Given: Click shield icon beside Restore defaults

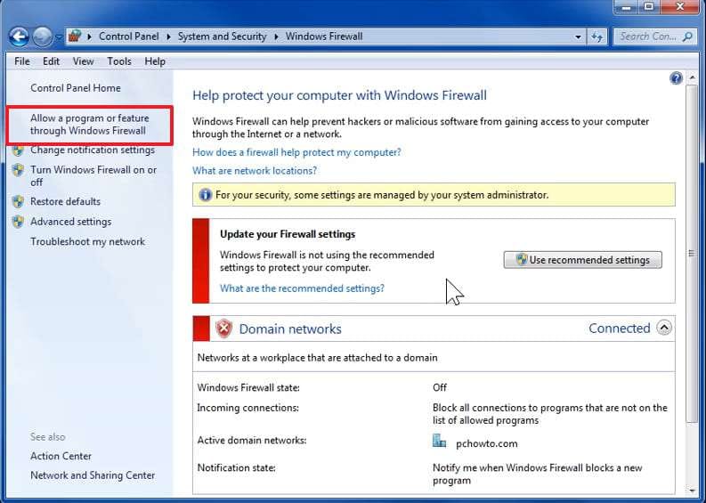Looking at the screenshot, I should 18,201.
